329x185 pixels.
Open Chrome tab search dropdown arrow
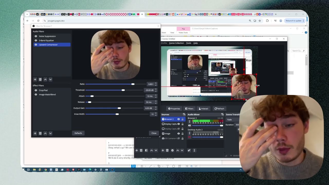(27, 14)
